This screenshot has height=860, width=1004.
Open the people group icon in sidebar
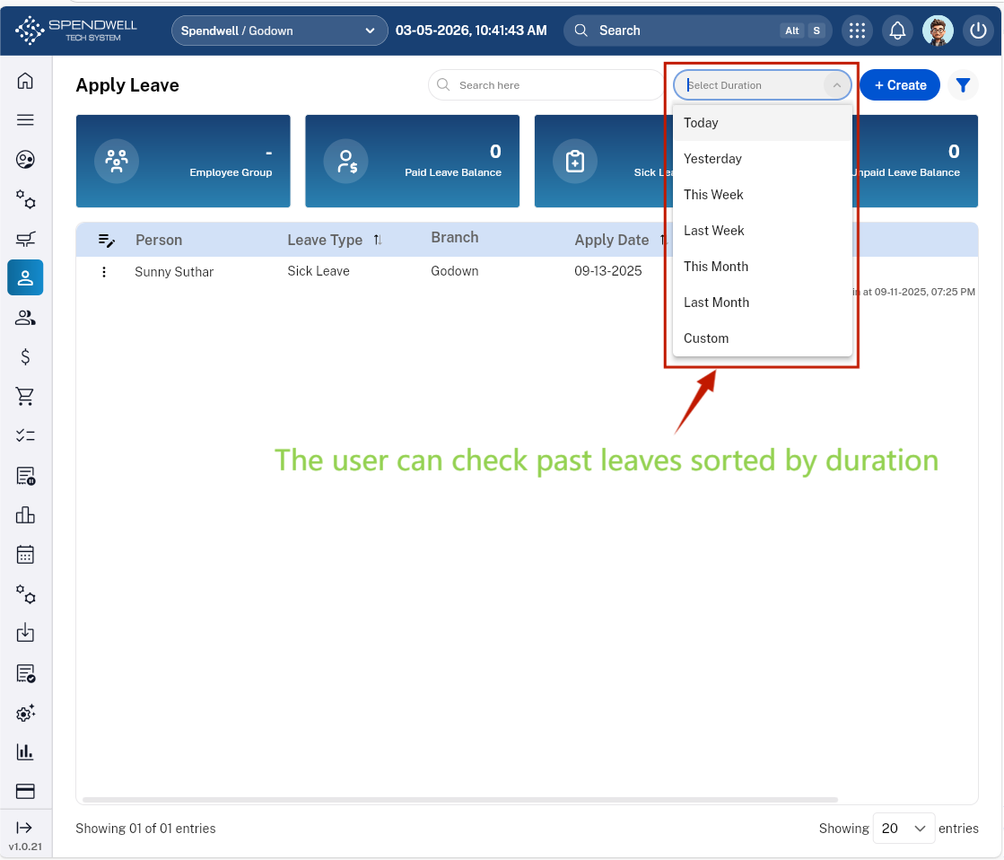pos(25,317)
